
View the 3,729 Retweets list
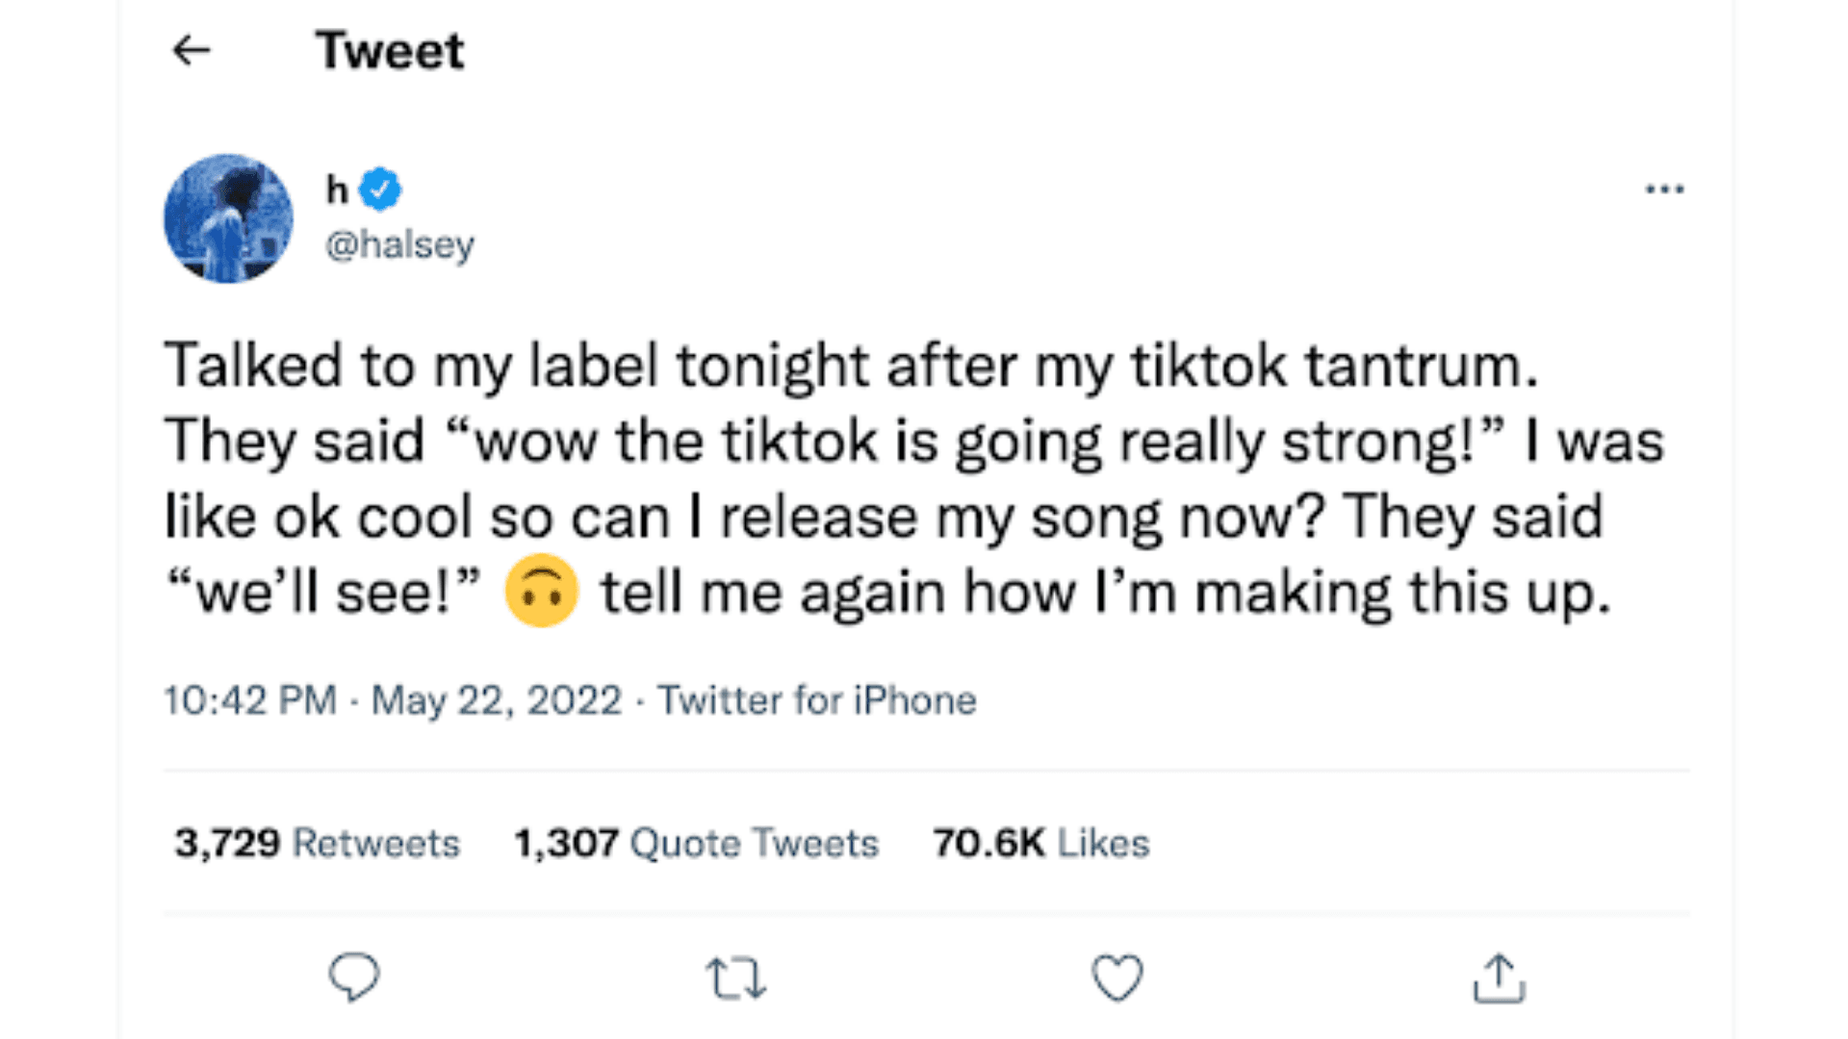319,842
